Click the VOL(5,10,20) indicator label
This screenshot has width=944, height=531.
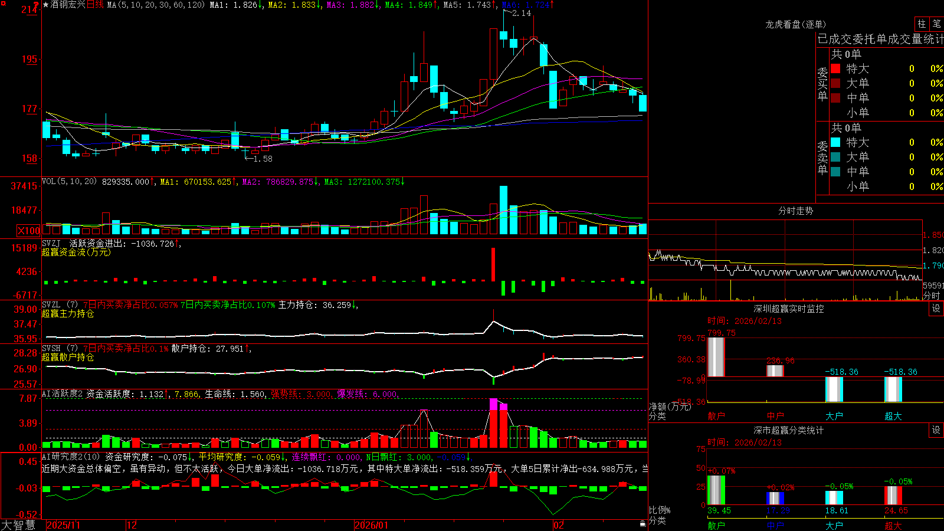pyautogui.click(x=69, y=182)
